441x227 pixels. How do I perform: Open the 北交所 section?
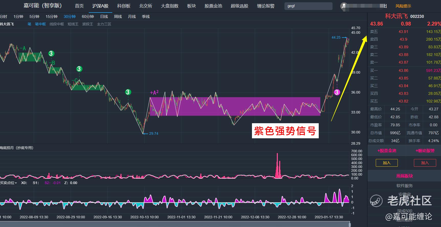click(146, 6)
